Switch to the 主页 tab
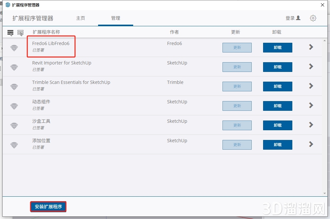This screenshot has height=219, width=330. coord(81,18)
